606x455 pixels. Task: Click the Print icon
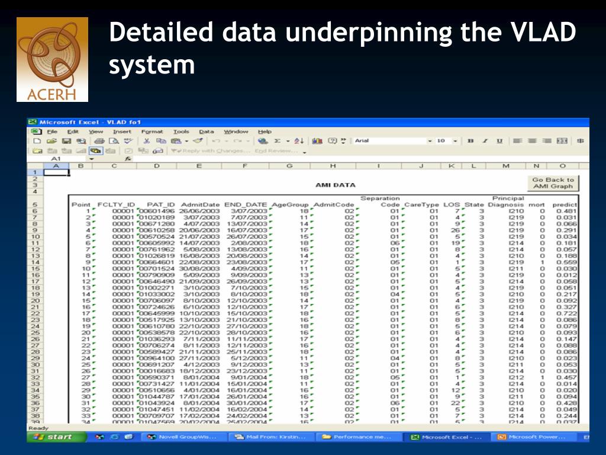pos(99,141)
